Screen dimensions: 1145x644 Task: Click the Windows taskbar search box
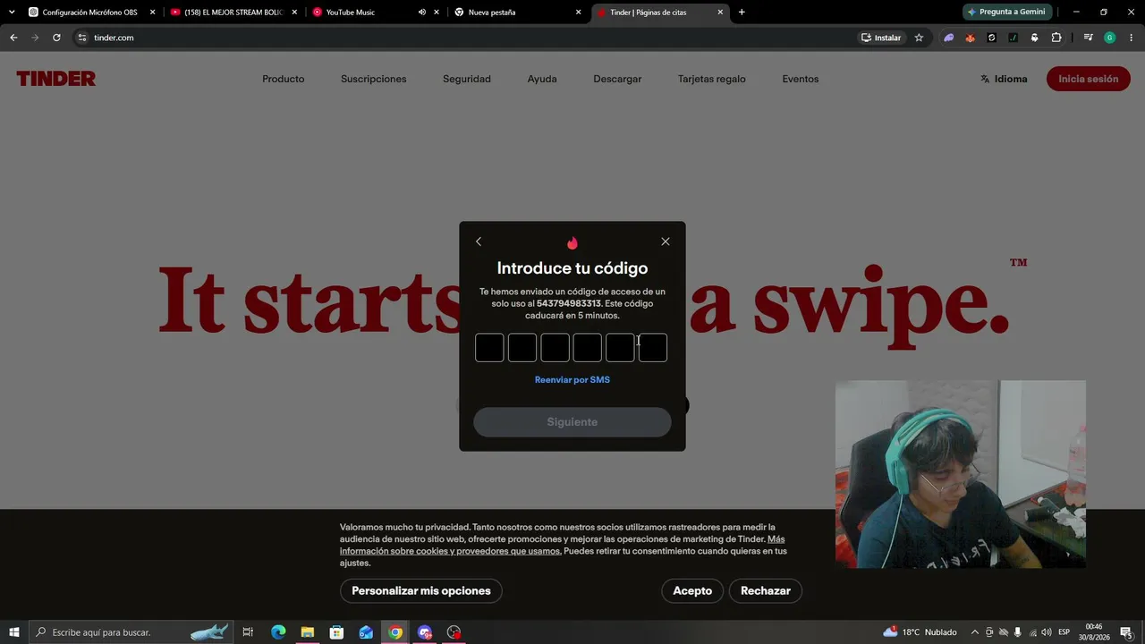[130, 632]
